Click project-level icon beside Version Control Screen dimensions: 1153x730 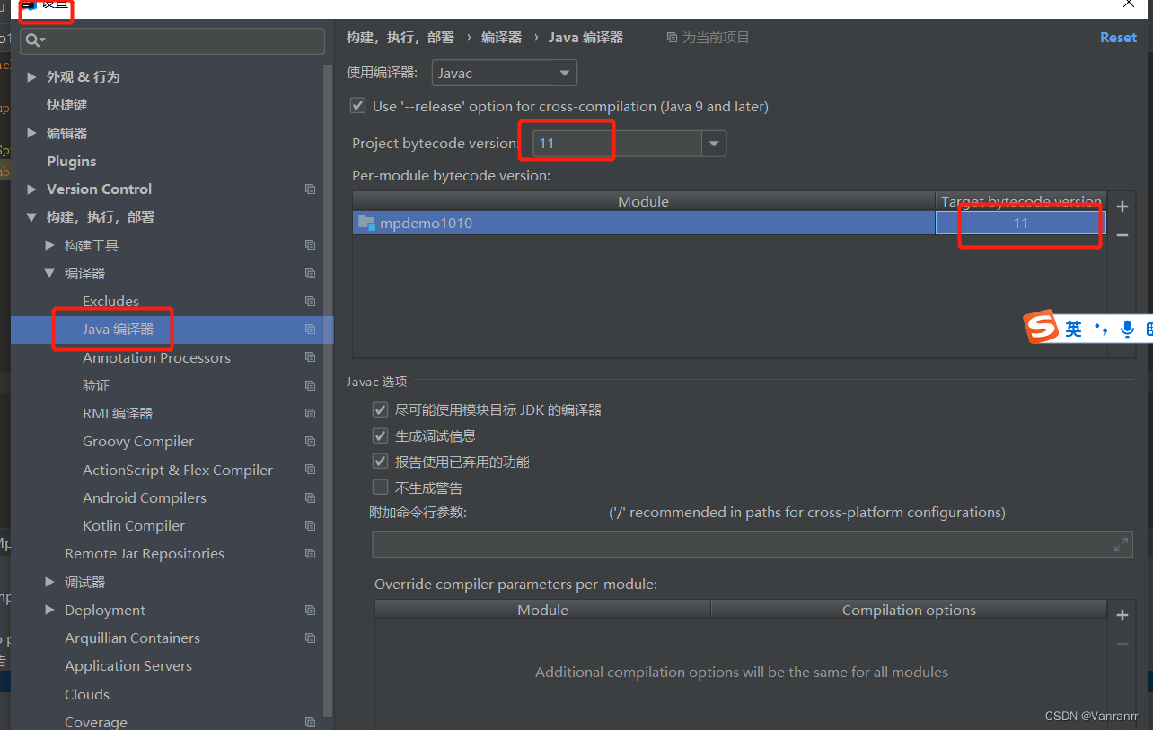tap(310, 189)
